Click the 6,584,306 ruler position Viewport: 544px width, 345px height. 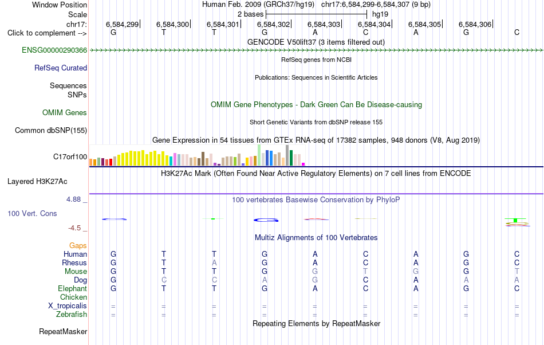[x=475, y=25]
